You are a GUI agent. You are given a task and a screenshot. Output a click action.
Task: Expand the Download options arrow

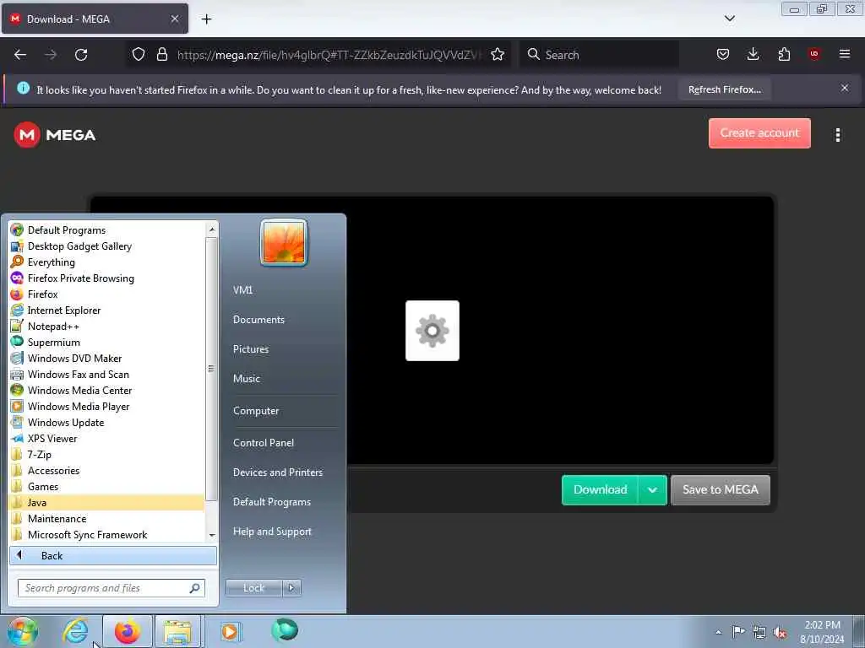(x=653, y=489)
